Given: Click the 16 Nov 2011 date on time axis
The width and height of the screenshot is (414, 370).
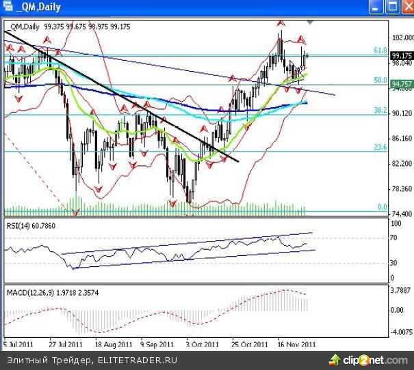Looking at the screenshot, I should (297, 344).
